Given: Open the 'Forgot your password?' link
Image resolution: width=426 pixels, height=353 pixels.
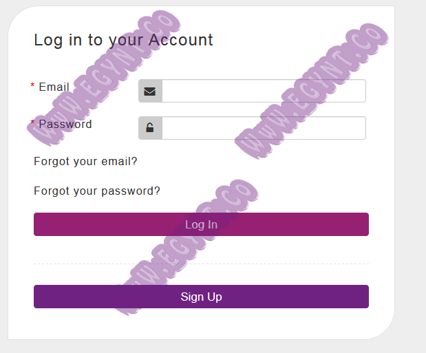Looking at the screenshot, I should pos(97,191).
